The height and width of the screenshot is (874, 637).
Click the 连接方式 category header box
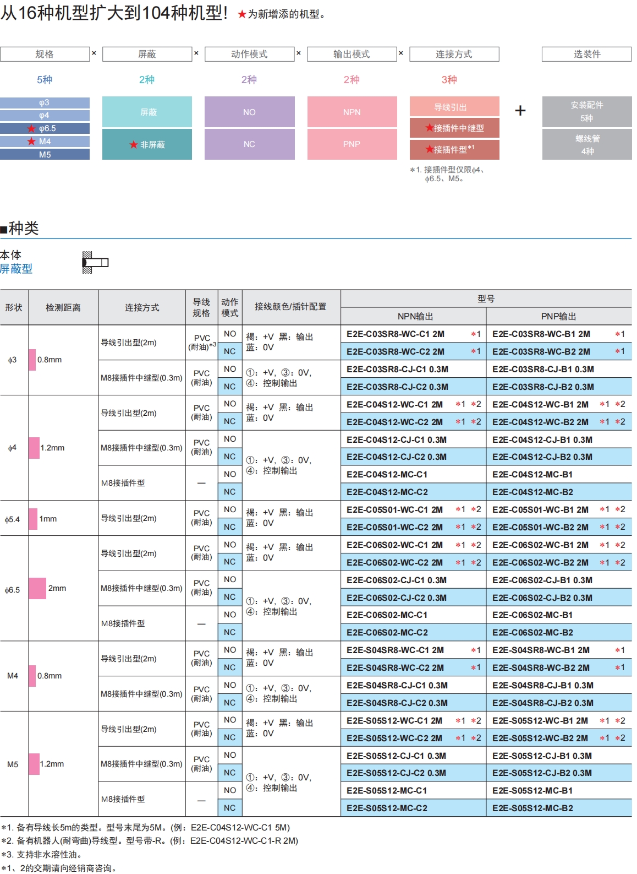[454, 54]
